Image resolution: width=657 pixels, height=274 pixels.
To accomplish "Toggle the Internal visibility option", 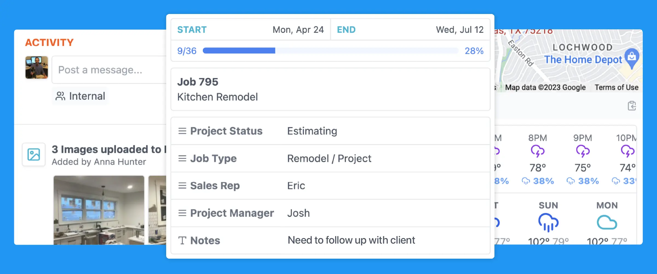I will coord(80,96).
